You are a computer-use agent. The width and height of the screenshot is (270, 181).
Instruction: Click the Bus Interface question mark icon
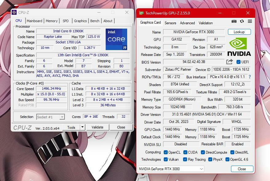(x=249, y=77)
